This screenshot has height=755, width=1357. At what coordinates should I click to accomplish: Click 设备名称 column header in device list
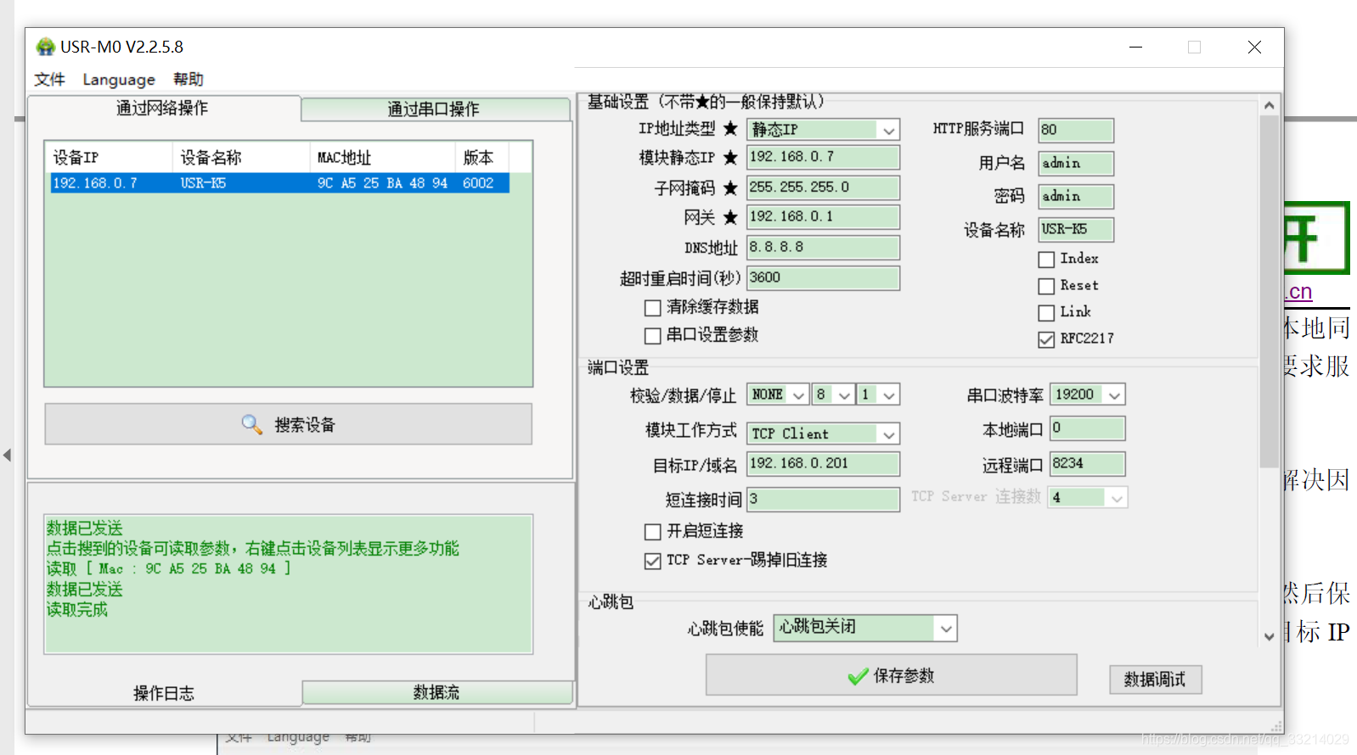(241, 158)
